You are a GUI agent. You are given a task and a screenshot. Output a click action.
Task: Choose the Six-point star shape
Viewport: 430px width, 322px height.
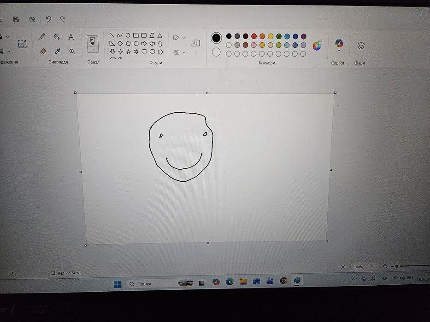(136, 52)
